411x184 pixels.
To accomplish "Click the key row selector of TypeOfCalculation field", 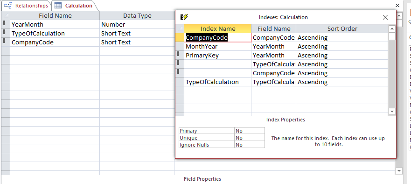I will [x=6, y=33].
